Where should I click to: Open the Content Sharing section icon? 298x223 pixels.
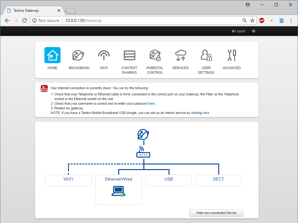[129, 55]
